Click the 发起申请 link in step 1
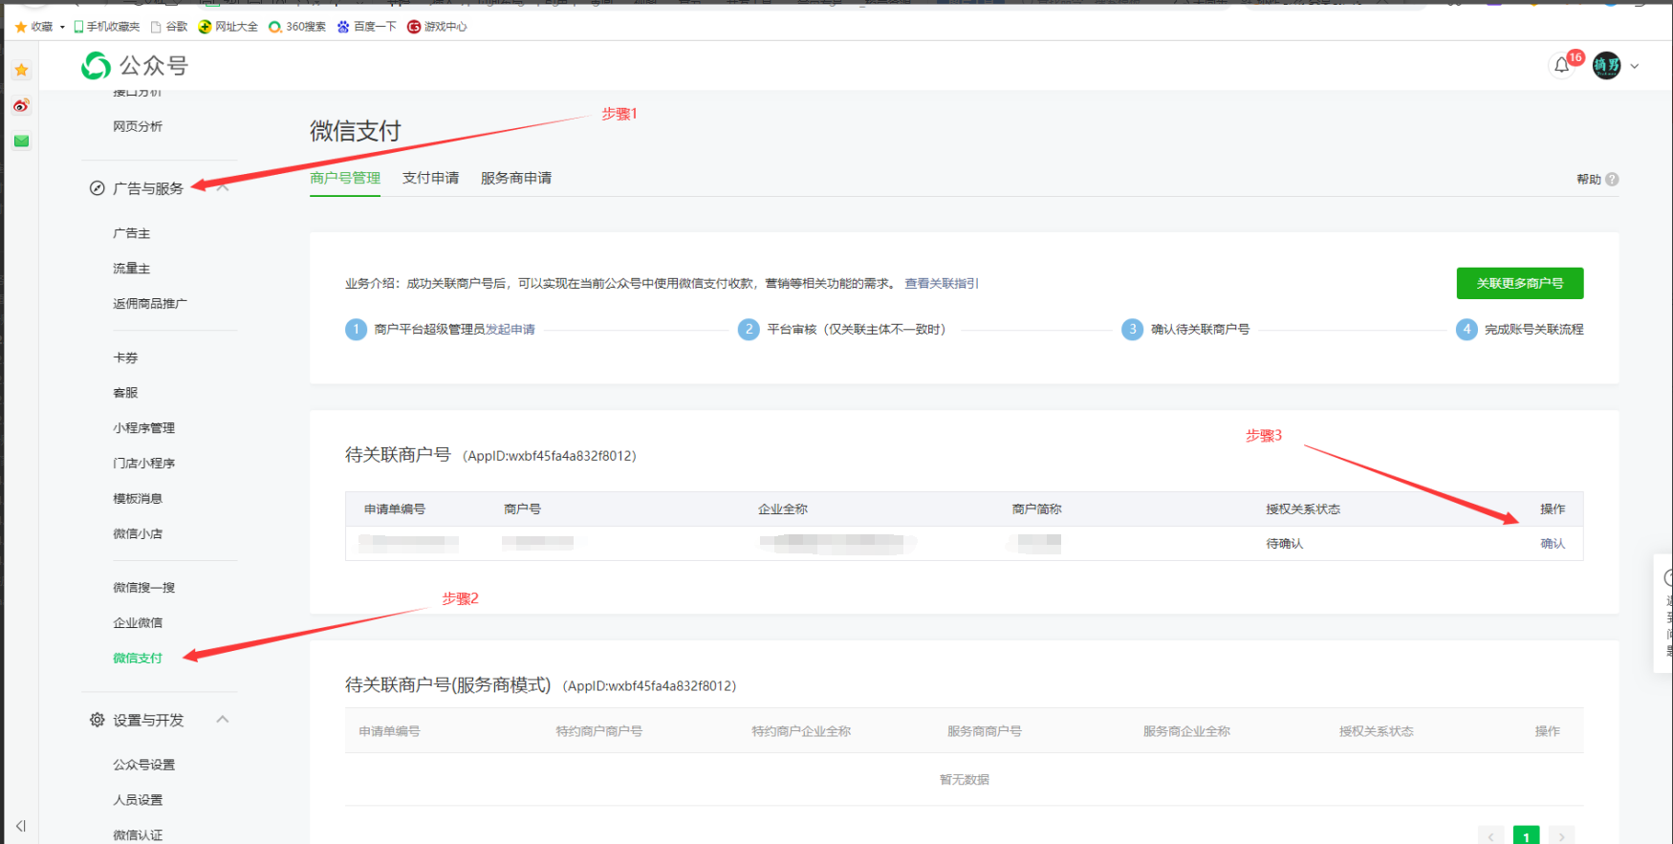This screenshot has height=844, width=1673. 511,329
